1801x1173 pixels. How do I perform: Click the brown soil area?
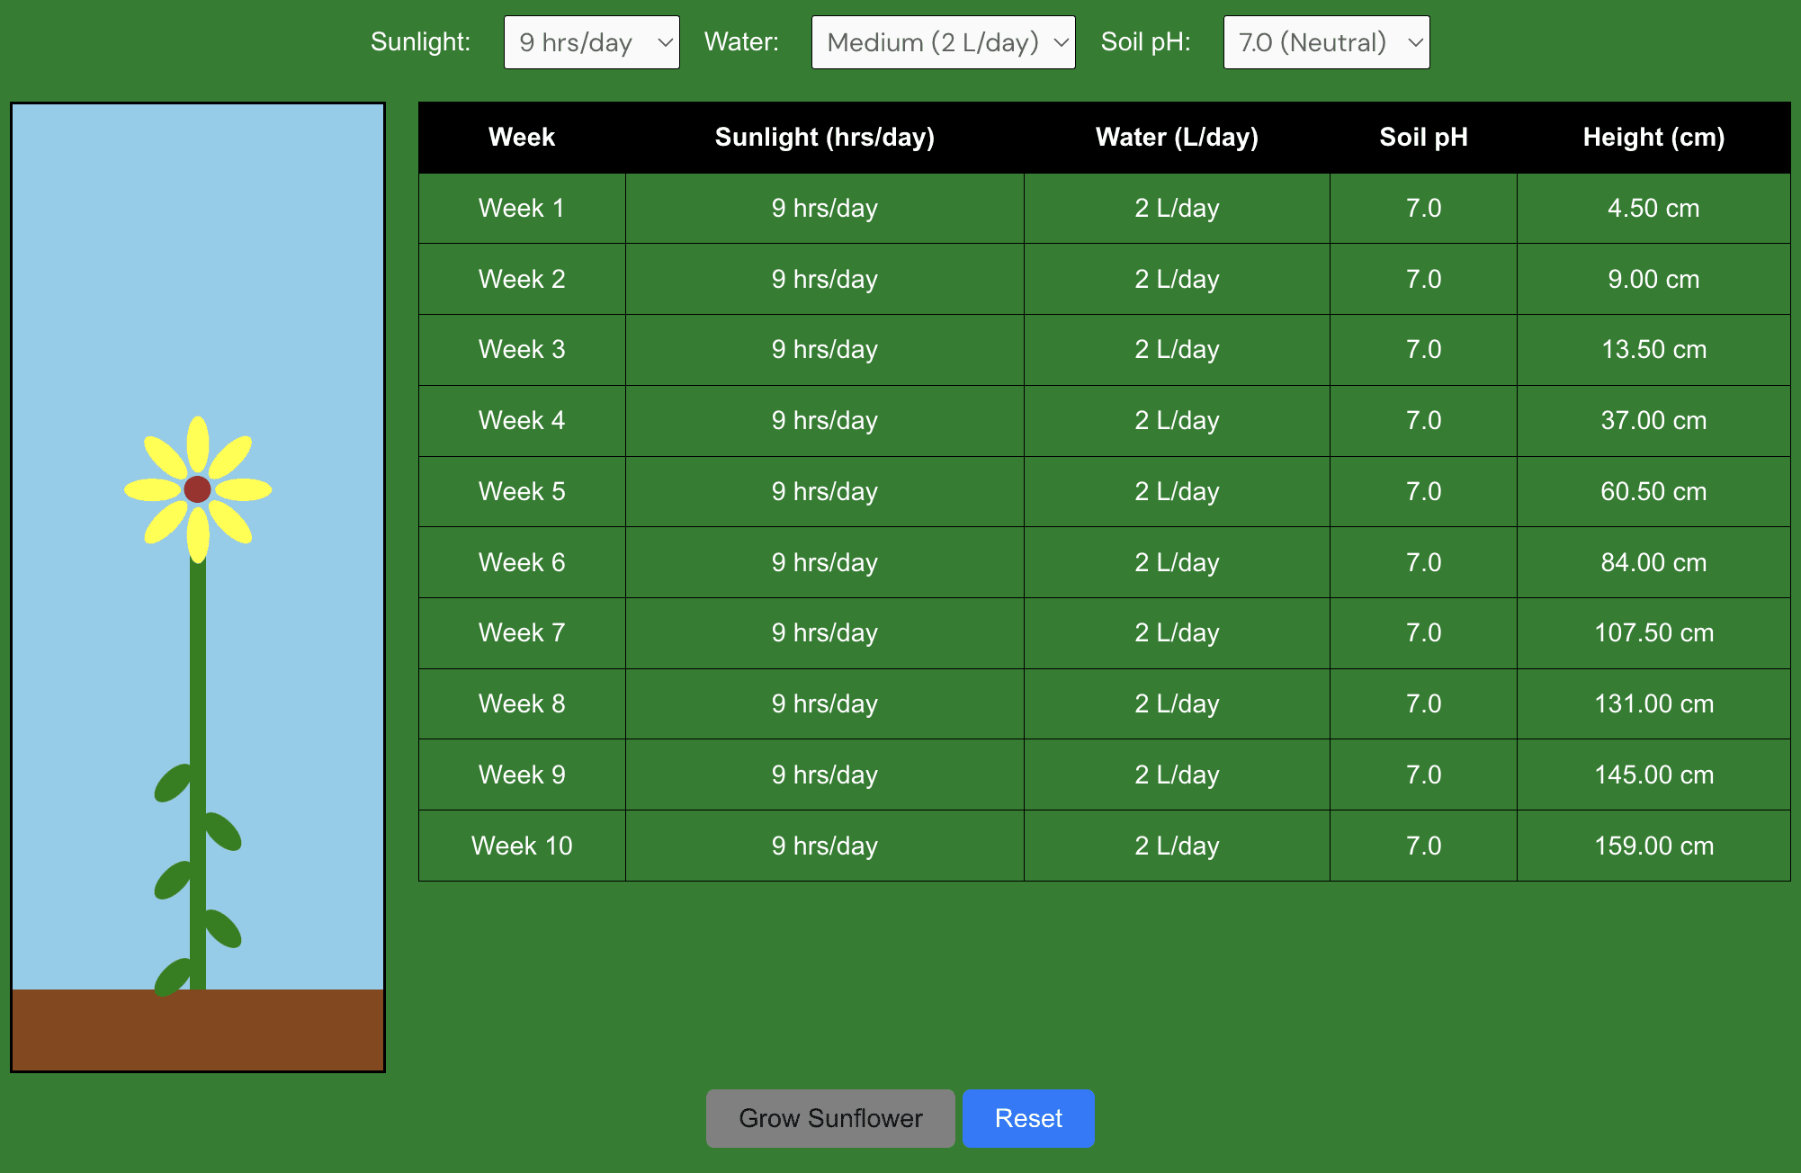(x=198, y=1030)
